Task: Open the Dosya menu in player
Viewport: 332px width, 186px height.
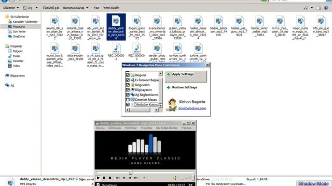Action: [100, 128]
